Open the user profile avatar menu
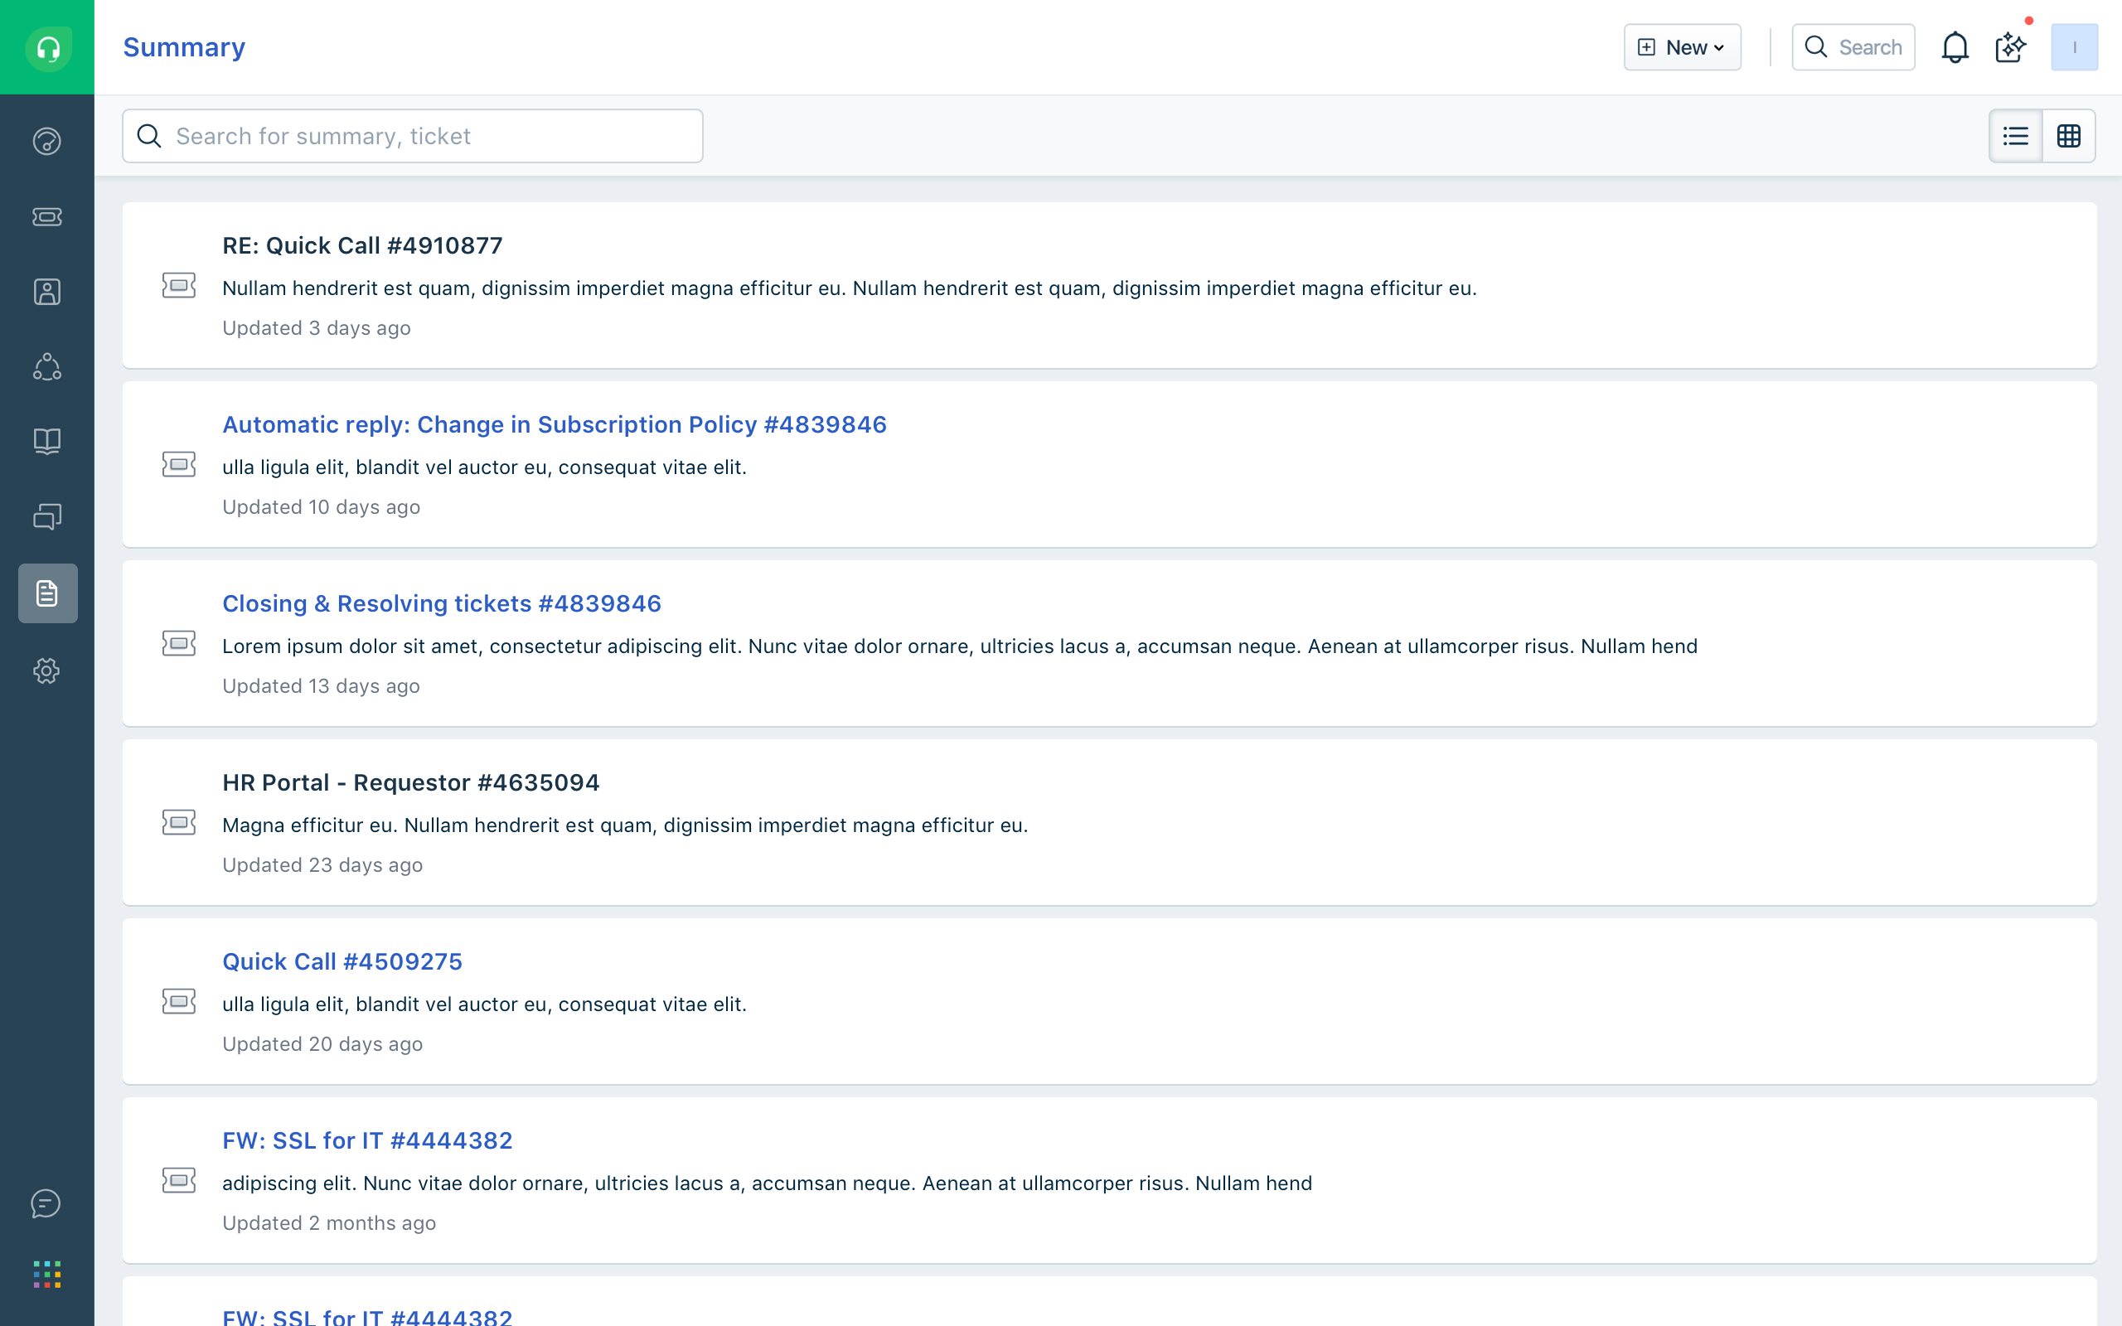This screenshot has width=2122, height=1326. pos(2074,47)
